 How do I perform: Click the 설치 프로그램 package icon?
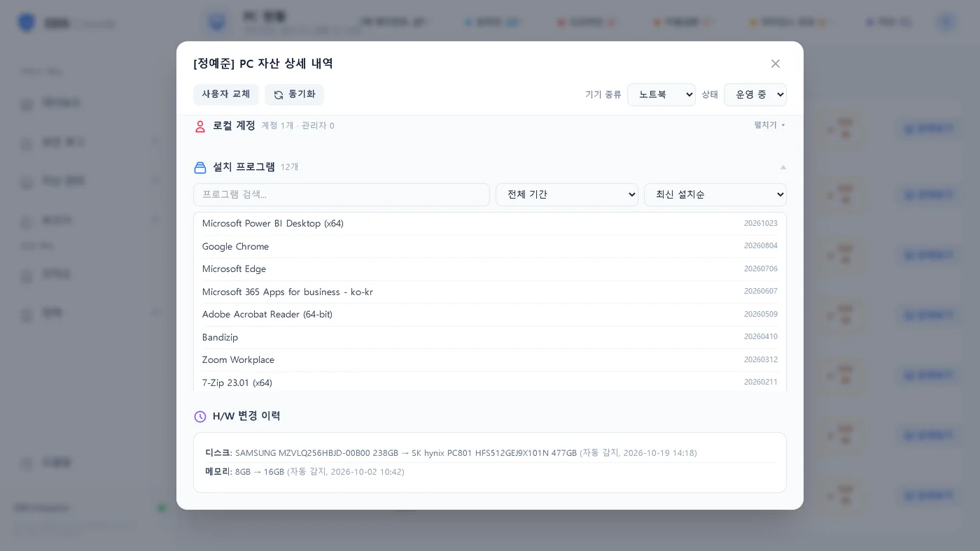pyautogui.click(x=200, y=167)
